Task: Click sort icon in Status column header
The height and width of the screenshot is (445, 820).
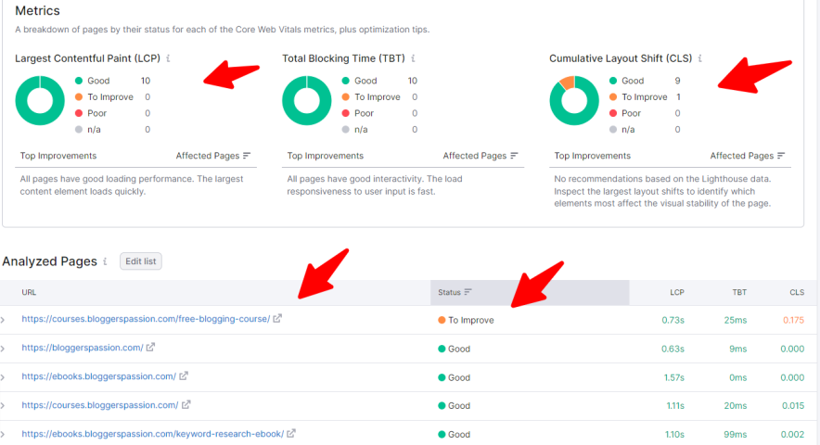Action: 468,292
